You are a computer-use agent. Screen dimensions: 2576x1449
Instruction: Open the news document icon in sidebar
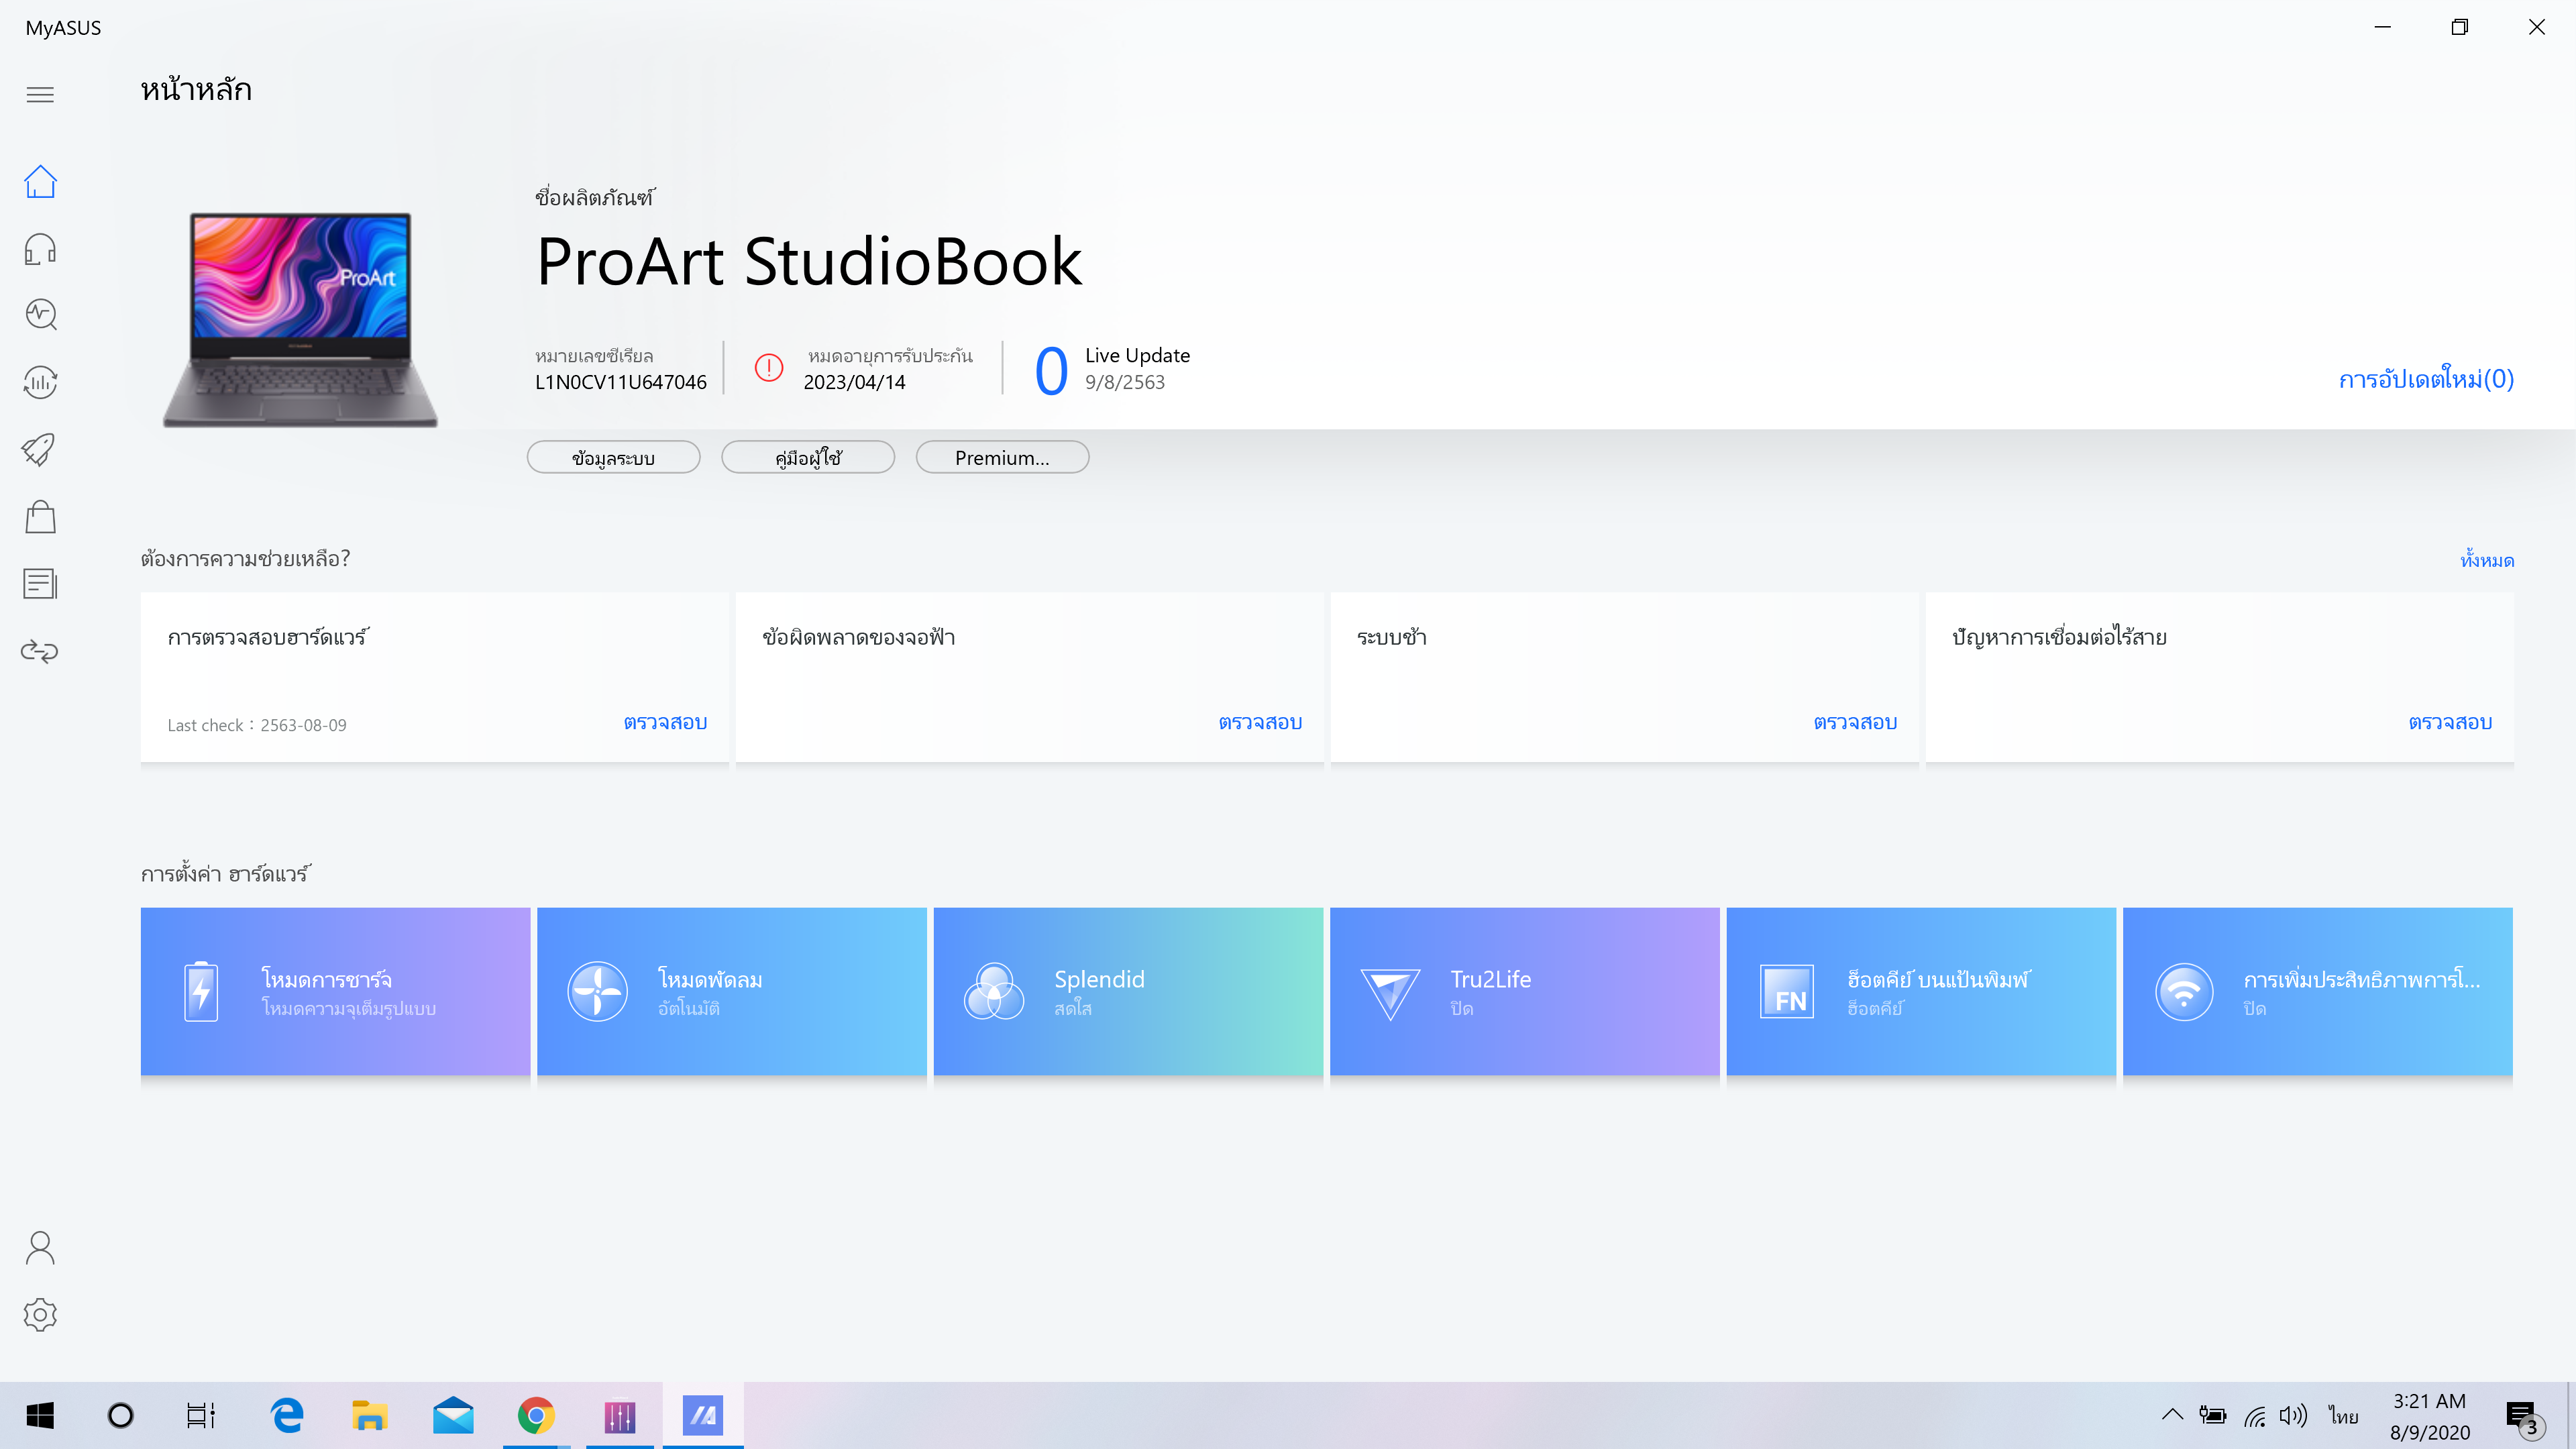click(40, 583)
